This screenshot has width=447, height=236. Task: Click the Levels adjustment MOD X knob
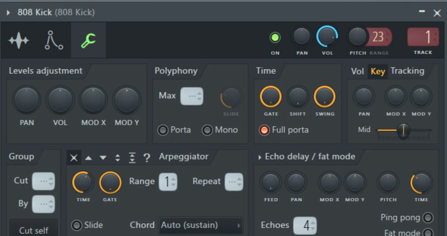(93, 100)
